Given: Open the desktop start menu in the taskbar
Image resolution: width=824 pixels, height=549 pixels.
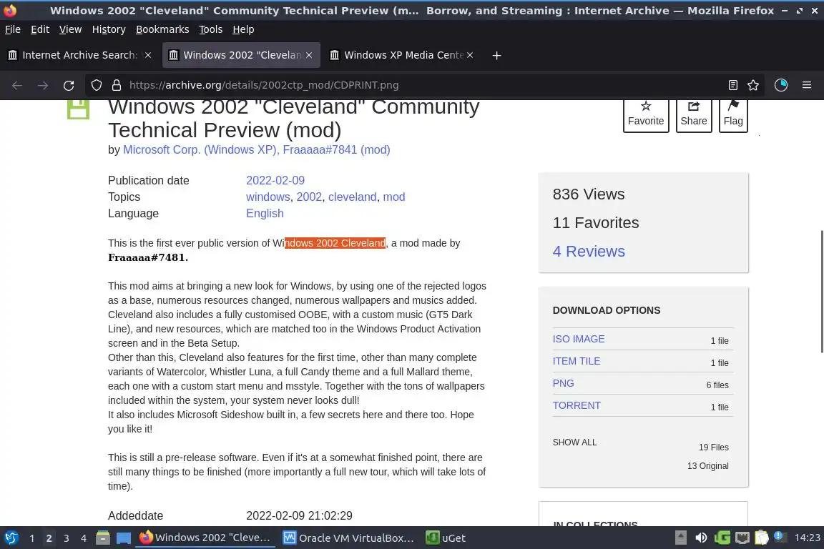Looking at the screenshot, I should [11, 538].
